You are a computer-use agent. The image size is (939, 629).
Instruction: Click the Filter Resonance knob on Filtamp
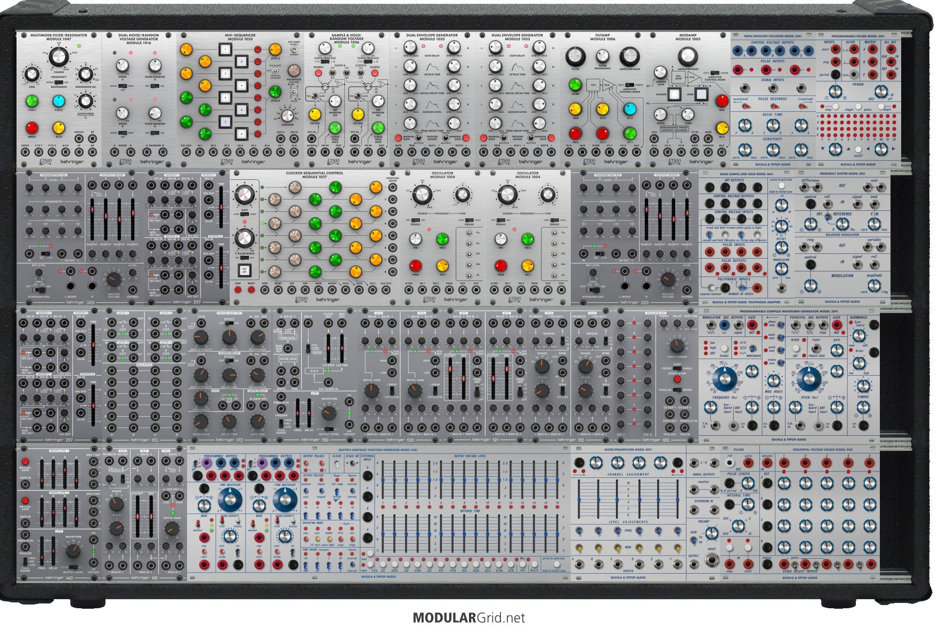(x=603, y=56)
